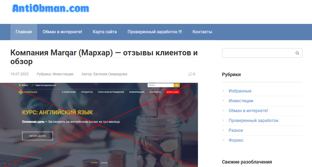Click the ЧИТАТЬ ДАЛЕЕ button
The image size is (312, 167).
pos(38,136)
